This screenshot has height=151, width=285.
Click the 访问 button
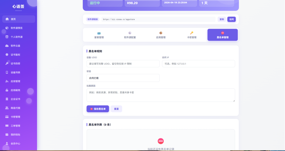231,19
